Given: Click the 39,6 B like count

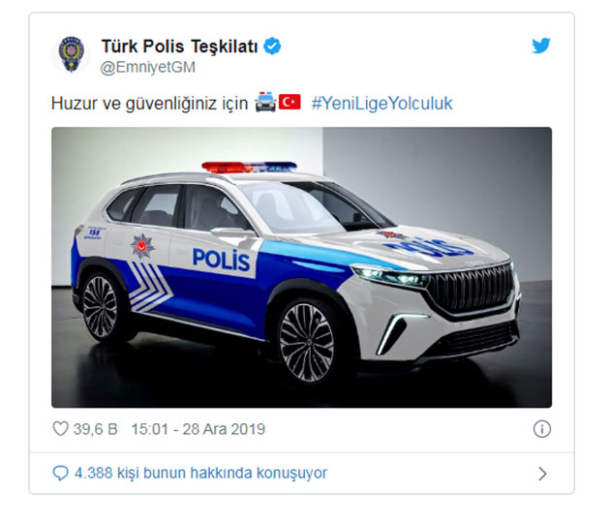Looking at the screenshot, I should 95,429.
